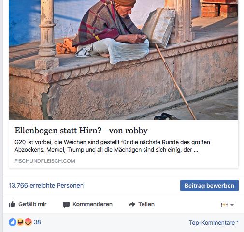Select the Teilen text label
The width and height of the screenshot is (244, 232).
[146, 204]
